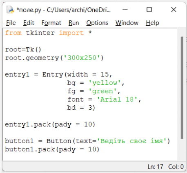The image size is (187, 173).
Task: Click the 'entry1.pack(pady = 10)' line
Action: click(50, 124)
